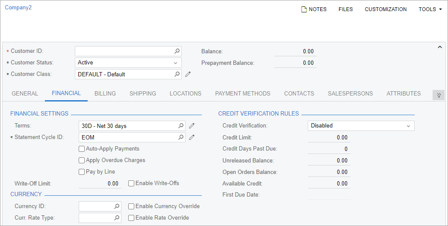Image resolution: width=448 pixels, height=226 pixels.
Task: Open the Currency ID lookup icon
Action: [x=117, y=206]
